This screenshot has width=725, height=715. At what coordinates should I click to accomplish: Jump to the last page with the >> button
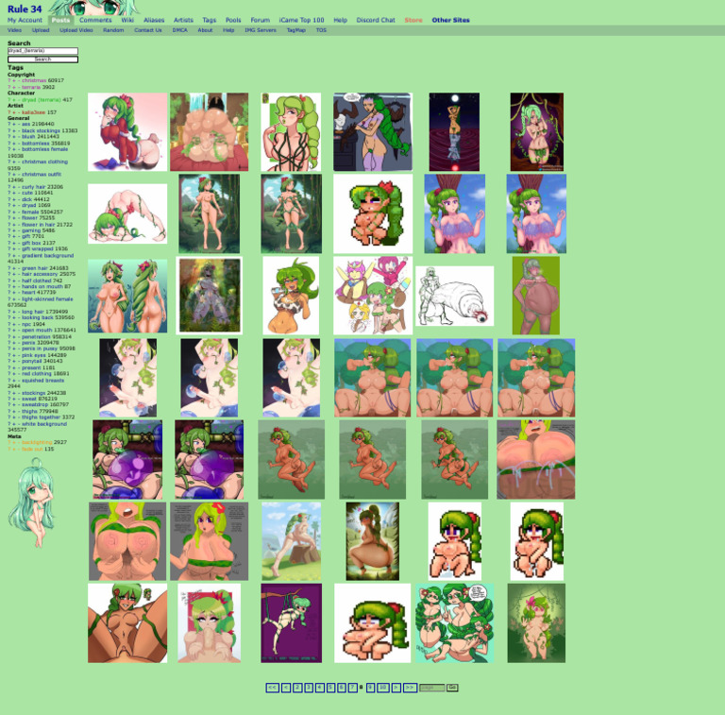410,688
